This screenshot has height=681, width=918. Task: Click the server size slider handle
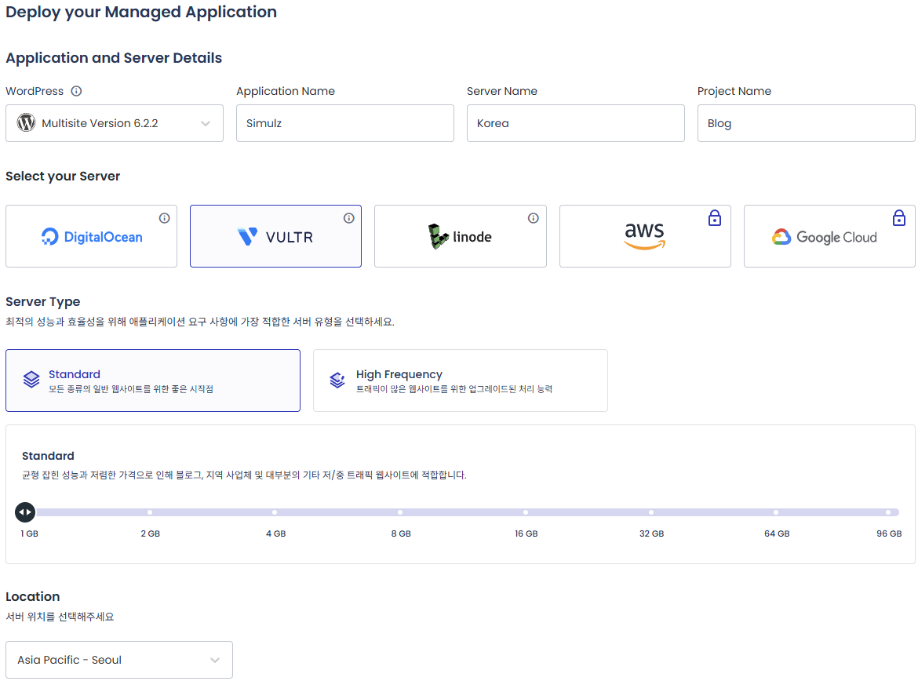pyautogui.click(x=25, y=512)
